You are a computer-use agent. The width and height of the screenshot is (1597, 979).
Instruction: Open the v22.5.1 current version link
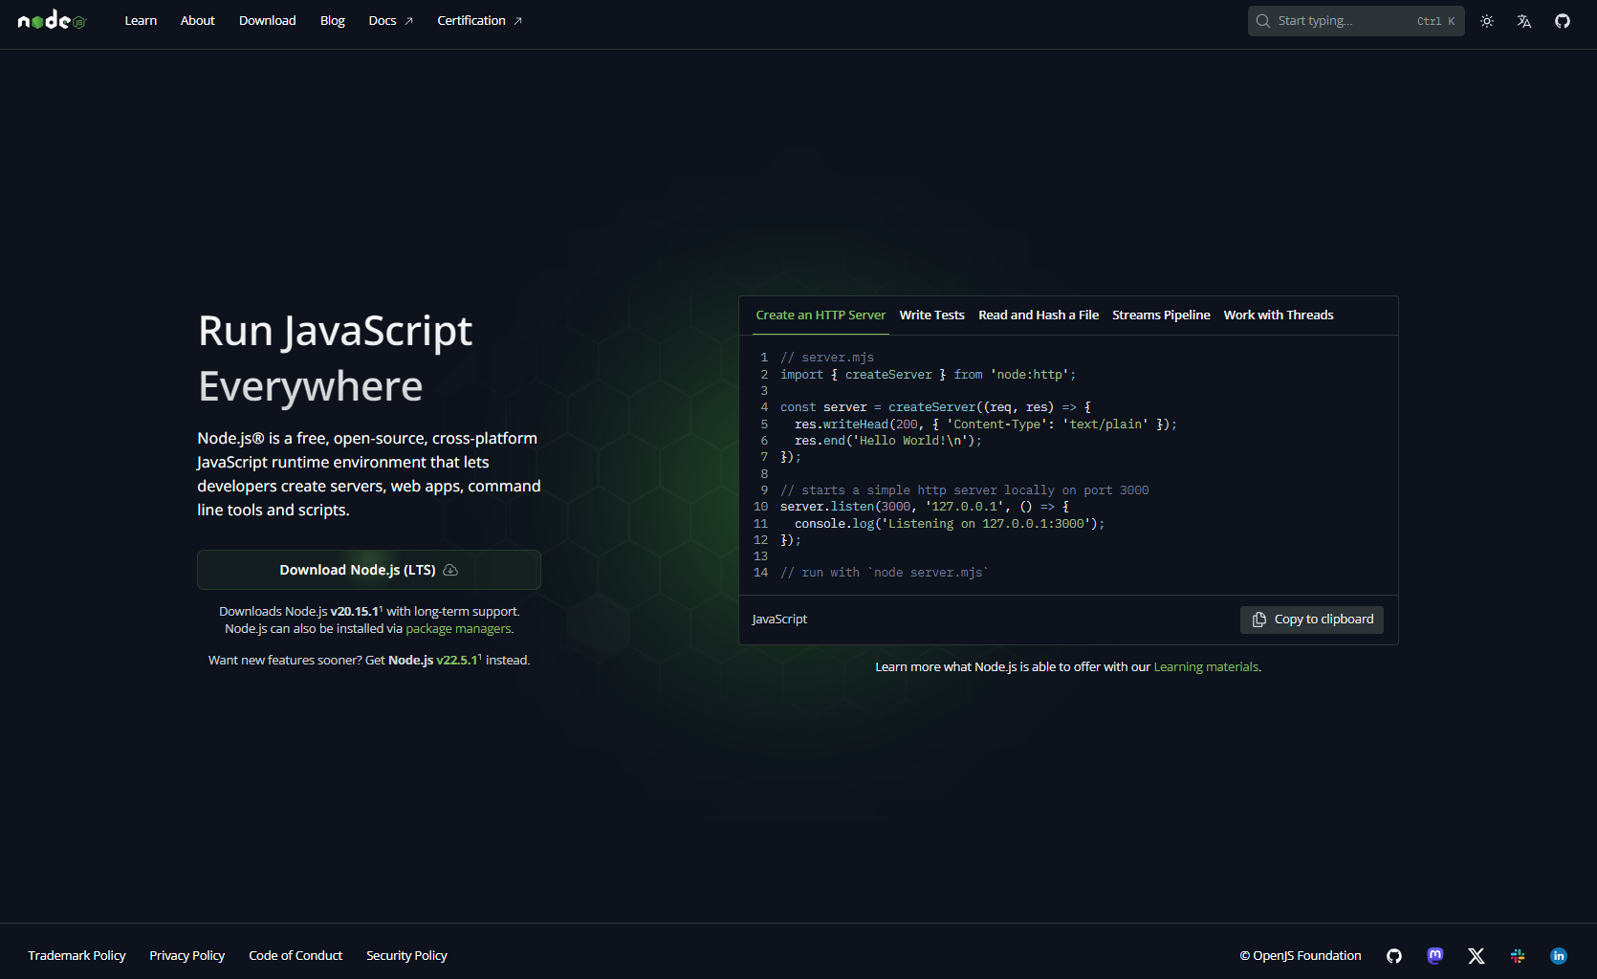point(457,661)
